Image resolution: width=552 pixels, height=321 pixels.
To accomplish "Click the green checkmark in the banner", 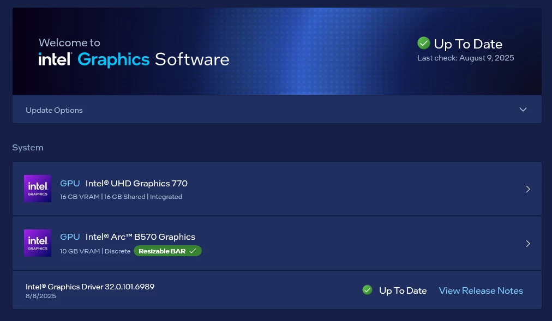I will click(423, 43).
